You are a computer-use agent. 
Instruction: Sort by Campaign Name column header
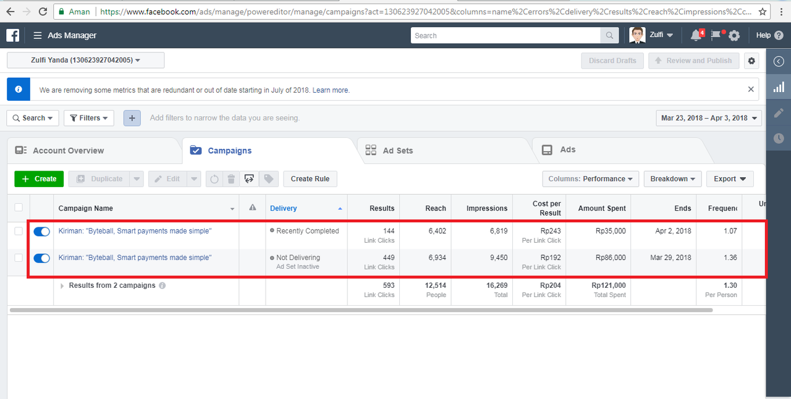click(x=146, y=208)
